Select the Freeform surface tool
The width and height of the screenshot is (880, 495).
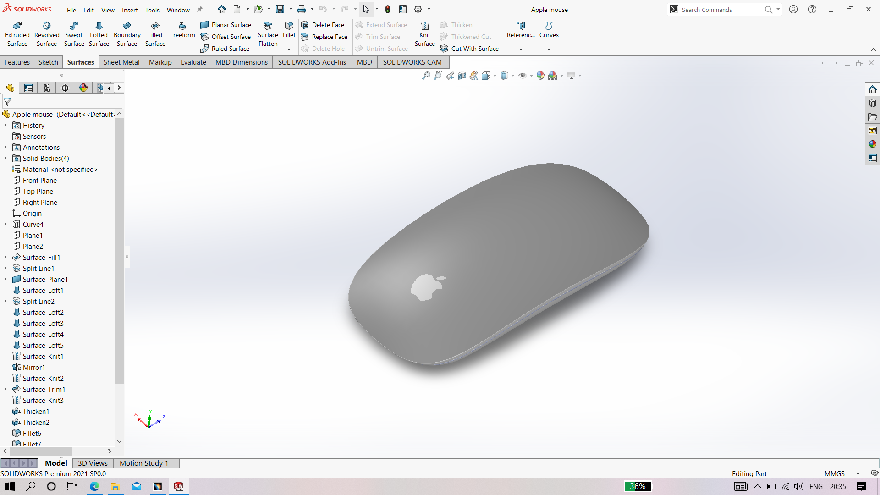(182, 30)
